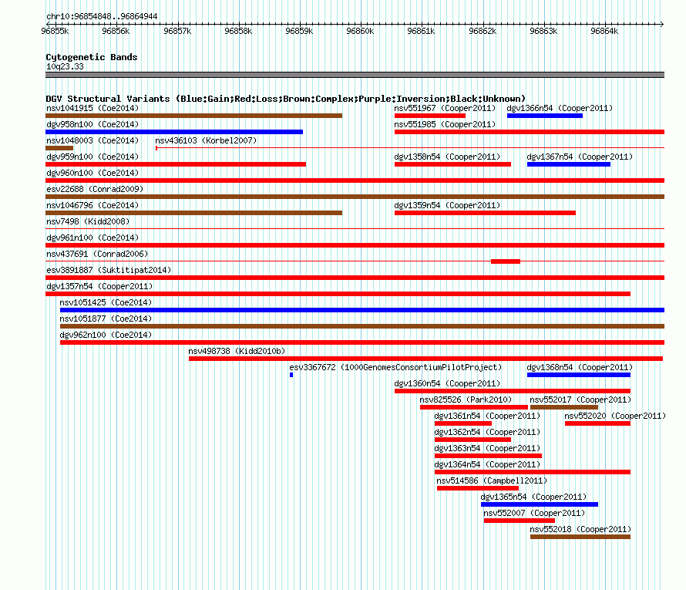Image resolution: width=686 pixels, height=590 pixels.
Task: Click the 10q23.33 band name text
Action: (65, 66)
